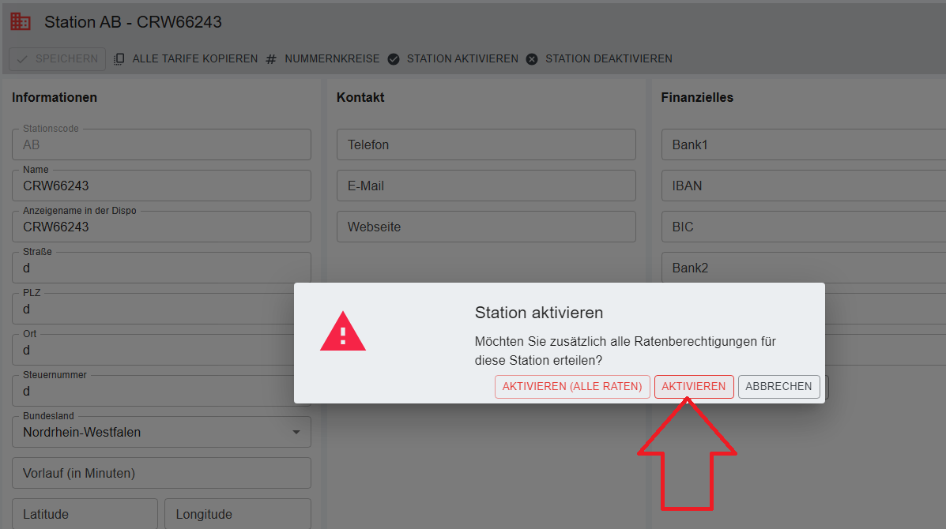Click the dialog title Station aktivieren

[539, 313]
